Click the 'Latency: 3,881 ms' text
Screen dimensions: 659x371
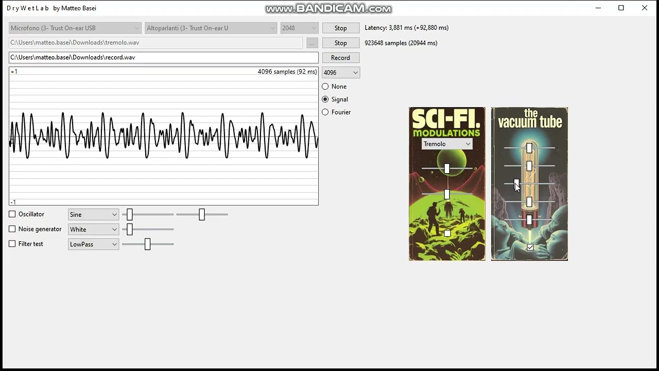(407, 28)
